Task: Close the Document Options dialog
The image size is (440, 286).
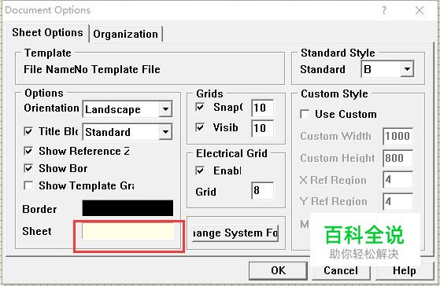Action: pyautogui.click(x=420, y=10)
